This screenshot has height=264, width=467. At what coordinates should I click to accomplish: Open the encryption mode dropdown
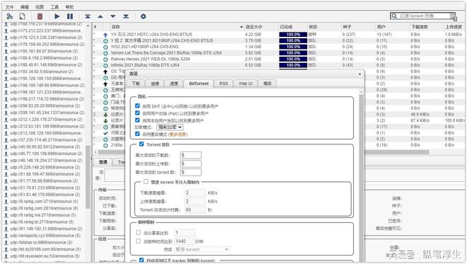[x=170, y=127]
